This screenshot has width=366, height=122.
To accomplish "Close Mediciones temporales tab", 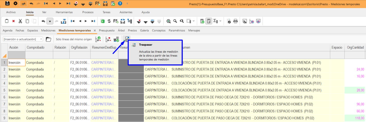I will tap(95, 30).
